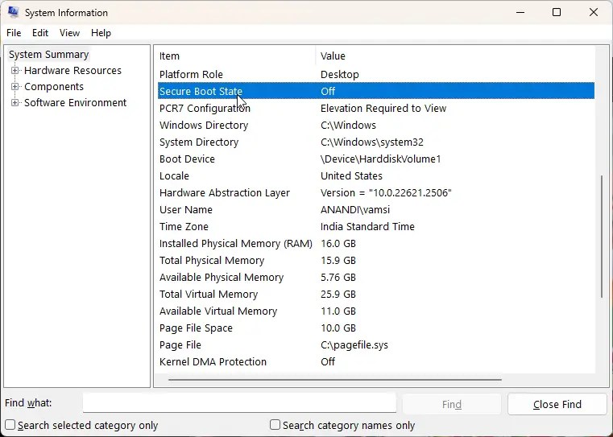Minimize the System Information window
613x437 pixels.
520,13
